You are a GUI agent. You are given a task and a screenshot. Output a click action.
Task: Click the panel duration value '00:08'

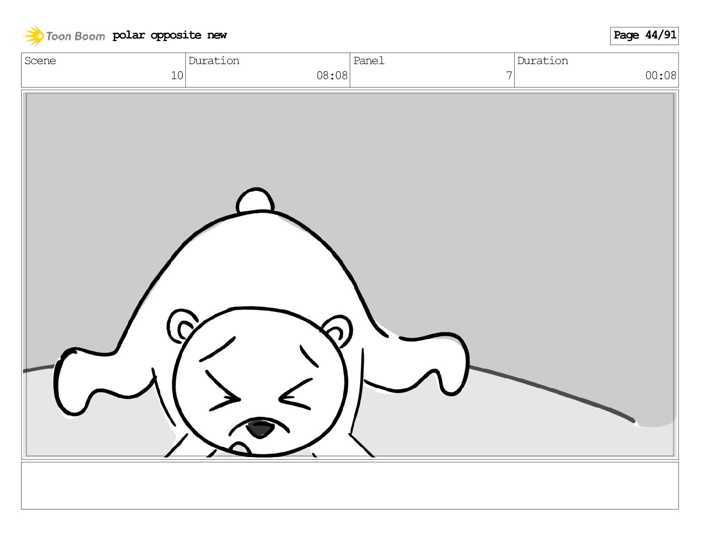coord(661,76)
